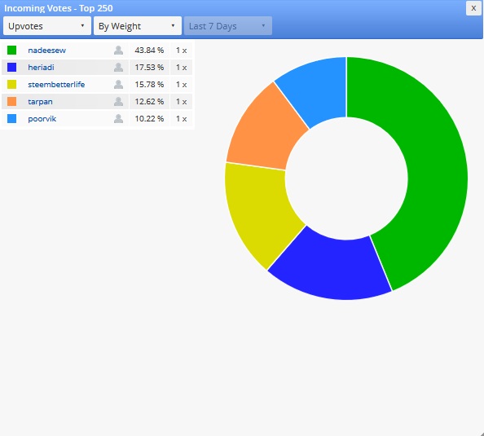Screen dimensions: 484x436
Task: Close the Incoming Votes dialog
Action: [x=473, y=8]
